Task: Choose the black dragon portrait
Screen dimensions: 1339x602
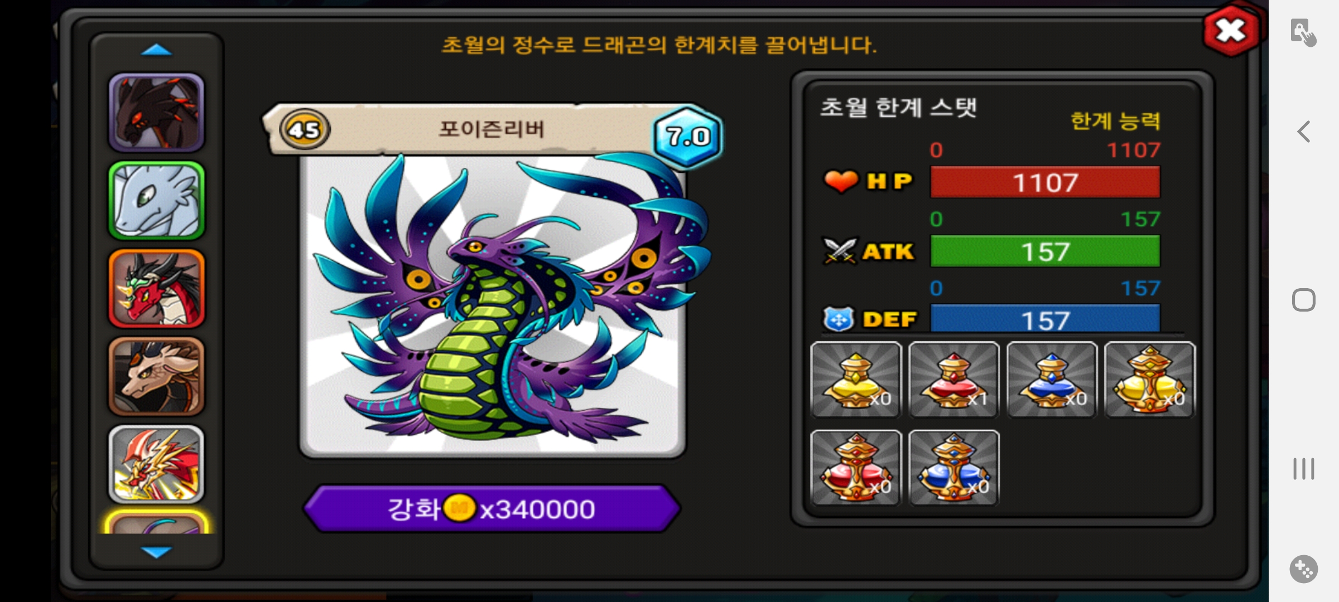Action: tap(156, 113)
